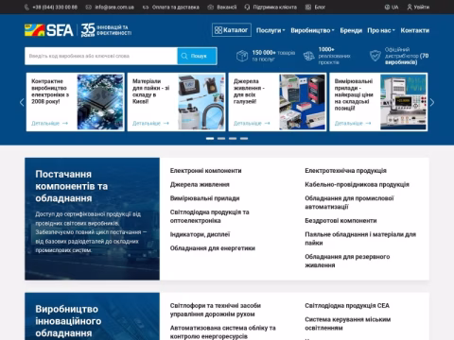Click the shield icon for official distributor
454x340 pixels.
point(375,56)
